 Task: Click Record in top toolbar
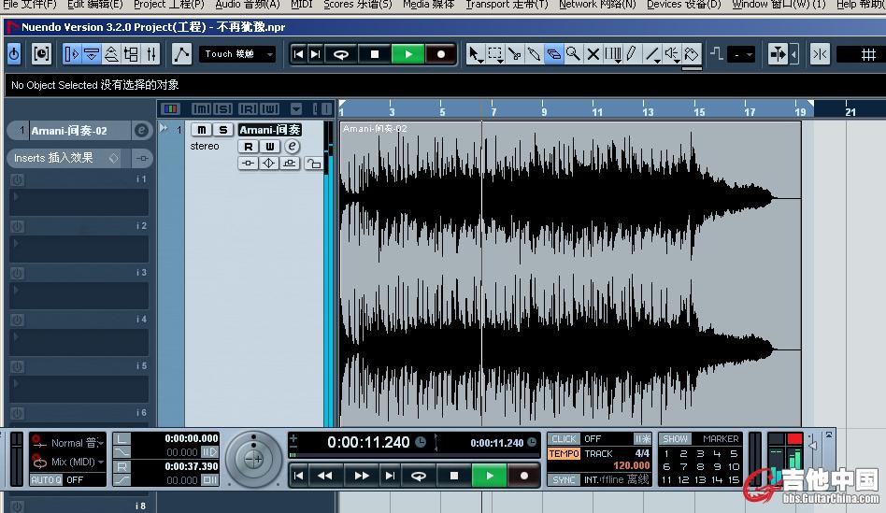pyautogui.click(x=441, y=54)
